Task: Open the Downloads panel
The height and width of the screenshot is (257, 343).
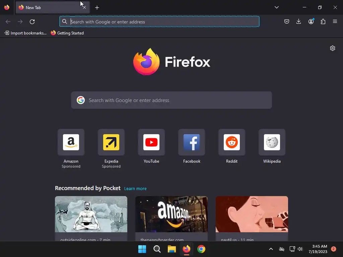Action: pyautogui.click(x=298, y=21)
